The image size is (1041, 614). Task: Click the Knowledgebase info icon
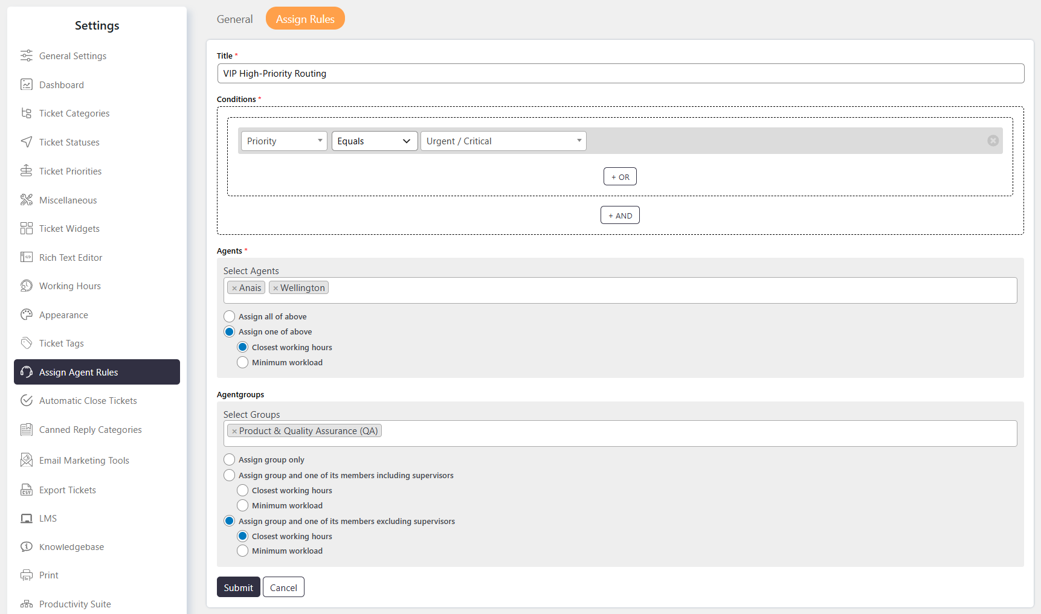[27, 546]
